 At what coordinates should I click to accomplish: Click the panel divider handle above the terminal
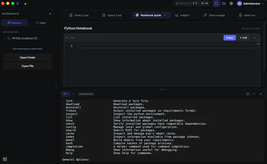tap(163, 89)
